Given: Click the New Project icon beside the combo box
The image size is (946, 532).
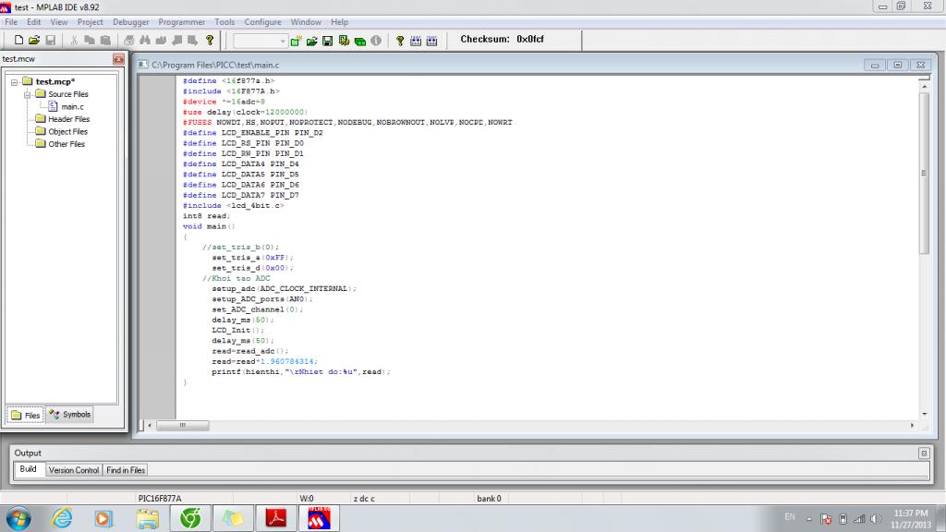Looking at the screenshot, I should tap(296, 41).
